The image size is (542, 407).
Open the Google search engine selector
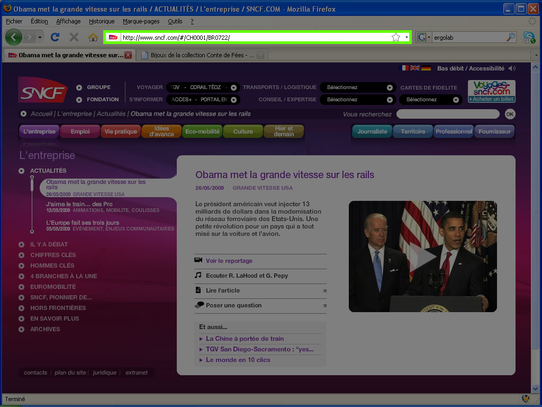[x=424, y=38]
